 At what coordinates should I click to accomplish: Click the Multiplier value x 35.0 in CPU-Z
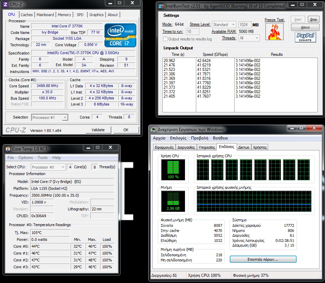click(47, 92)
